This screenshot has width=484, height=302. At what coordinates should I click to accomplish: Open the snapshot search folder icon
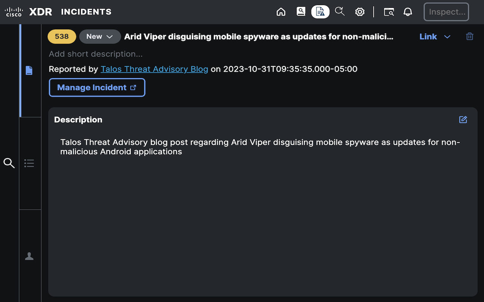tap(389, 12)
